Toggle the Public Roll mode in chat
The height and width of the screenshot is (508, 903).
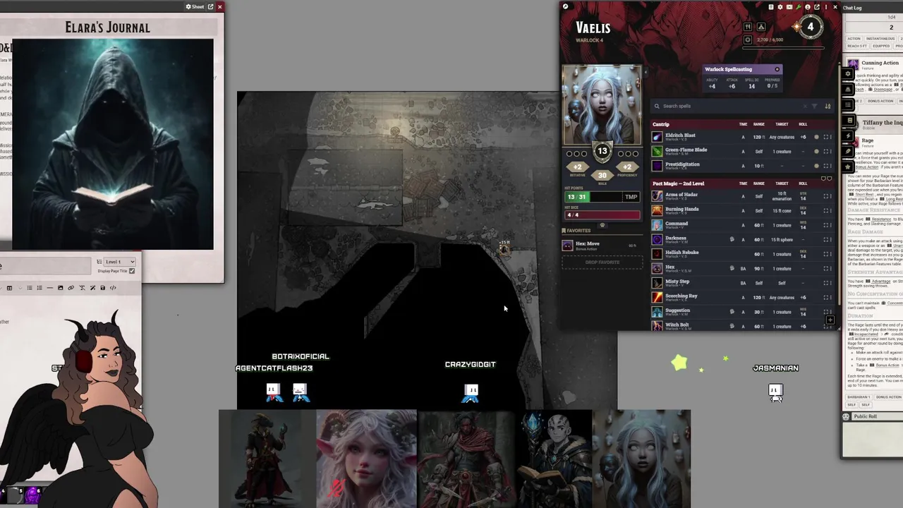(846, 416)
